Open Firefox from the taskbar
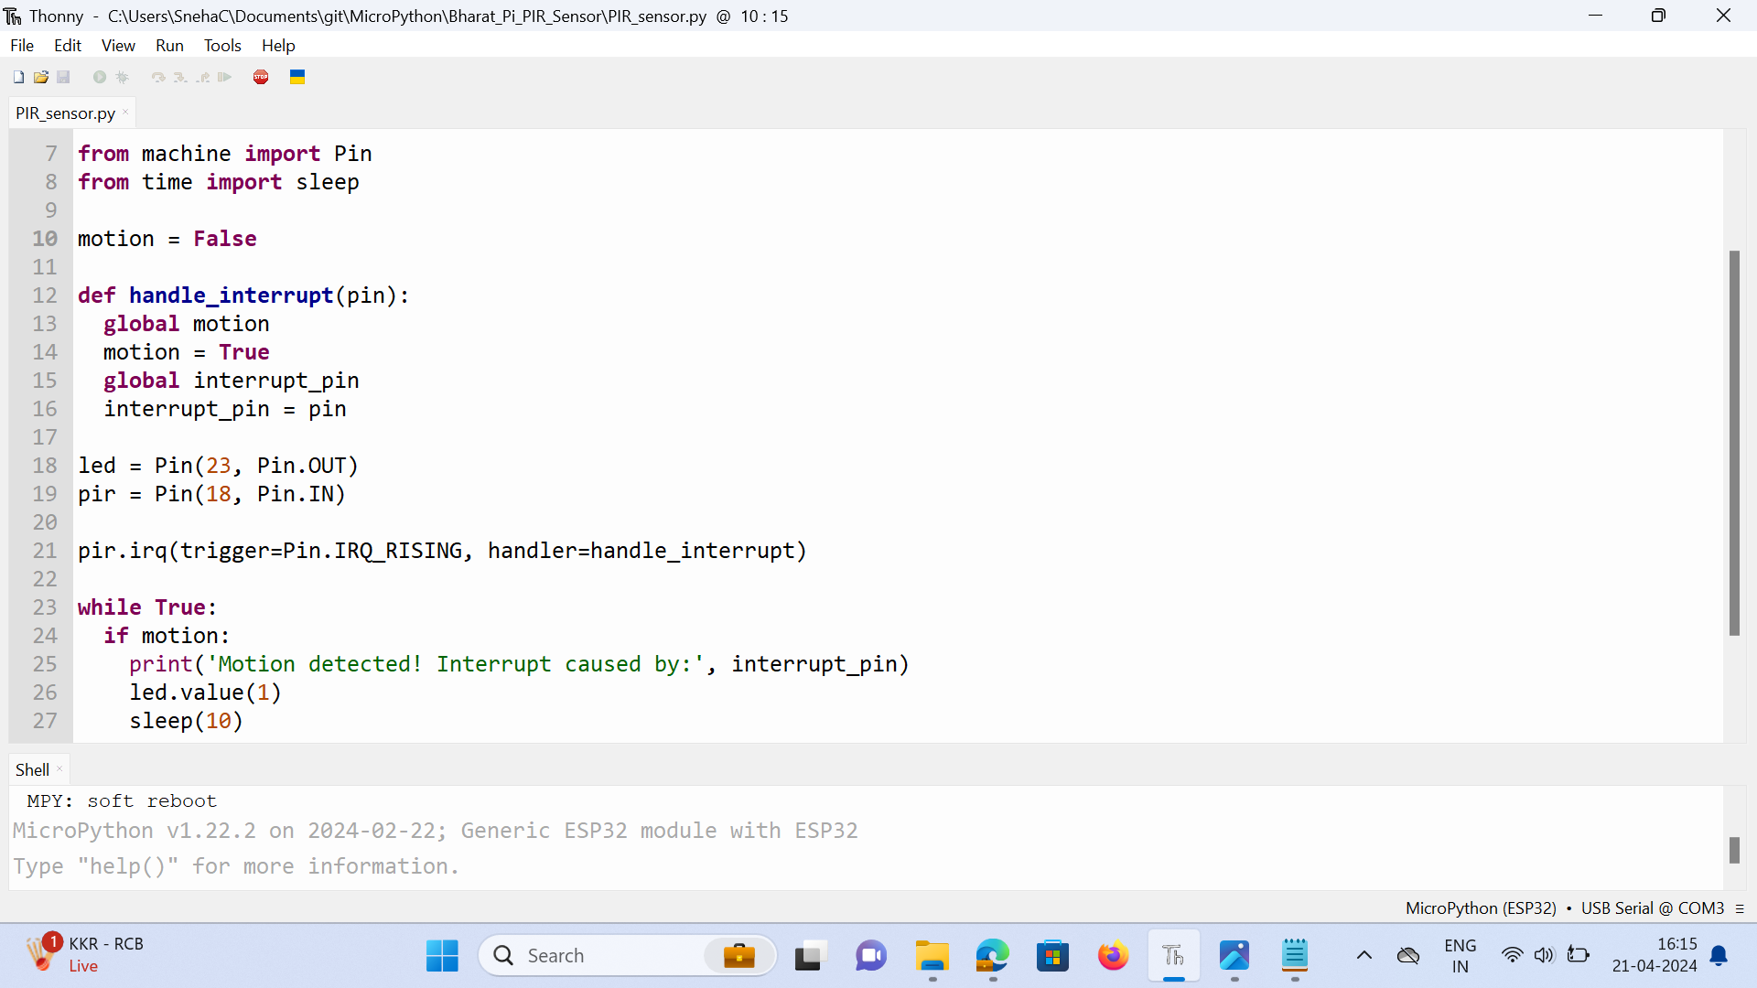Image resolution: width=1757 pixels, height=988 pixels. 1113,956
